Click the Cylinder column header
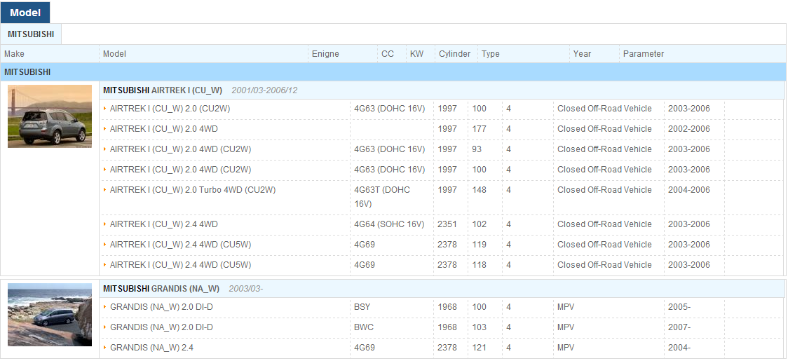This screenshot has width=788, height=361. (454, 54)
